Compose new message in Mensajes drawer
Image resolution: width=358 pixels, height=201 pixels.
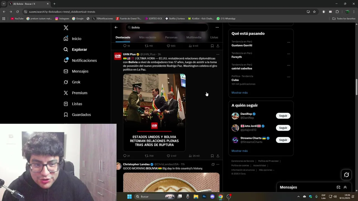338,187
